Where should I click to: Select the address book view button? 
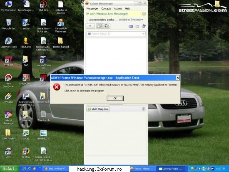(x=107, y=26)
